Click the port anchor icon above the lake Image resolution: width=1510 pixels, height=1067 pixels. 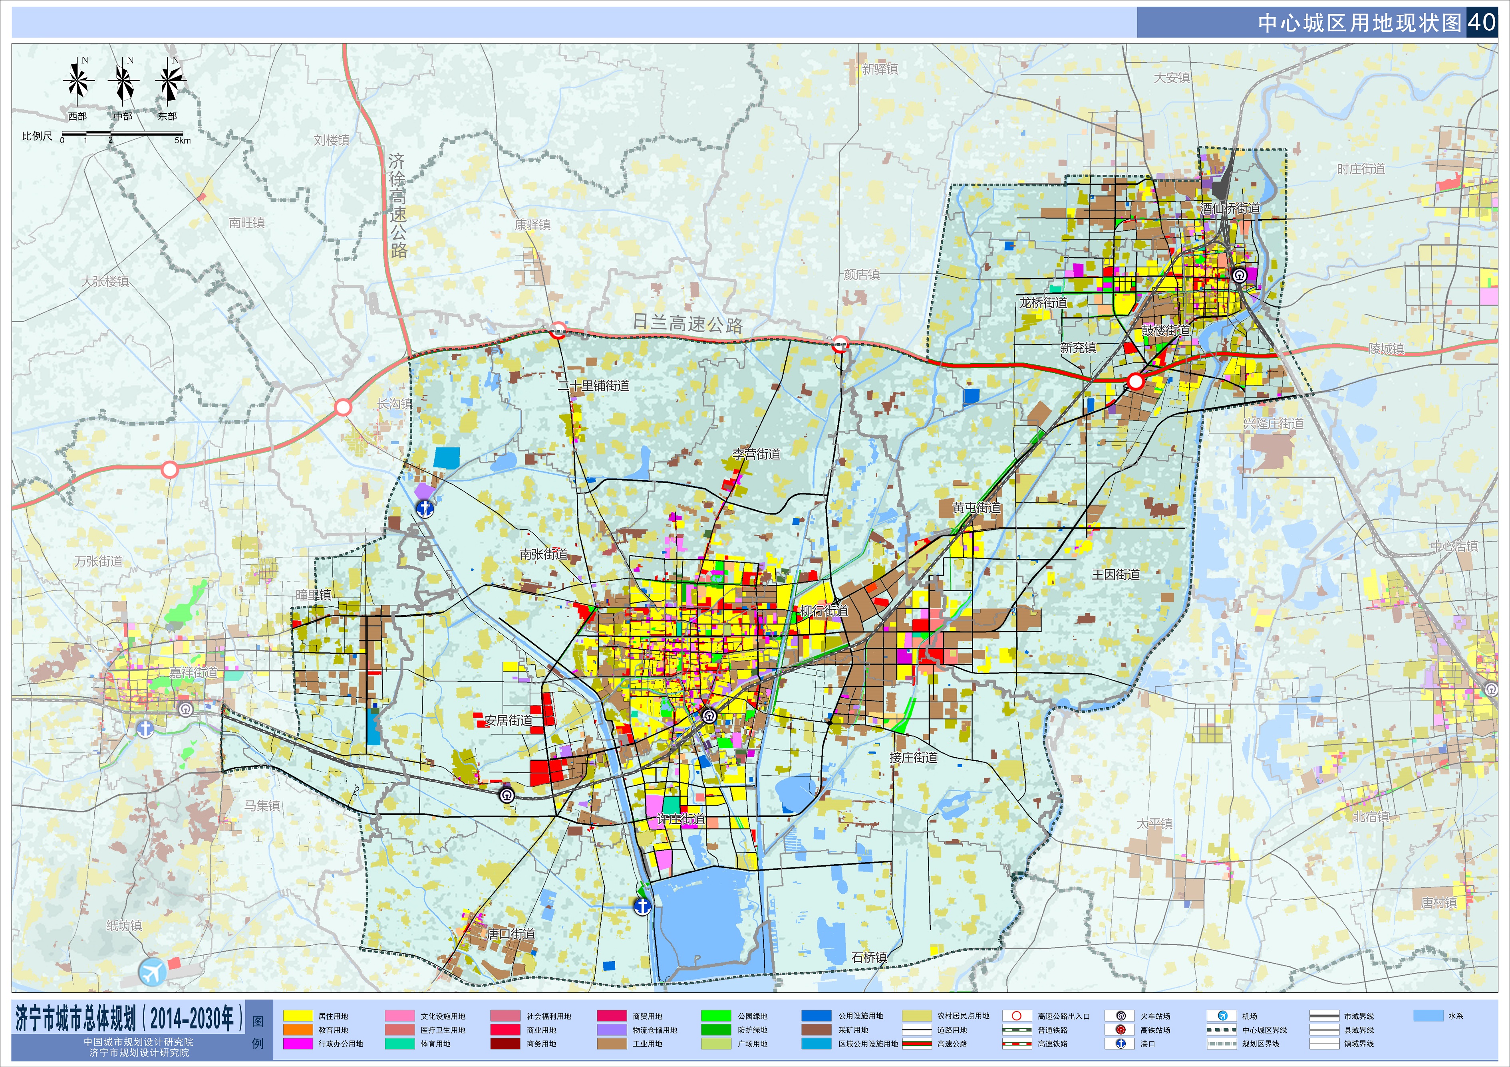coord(642,907)
